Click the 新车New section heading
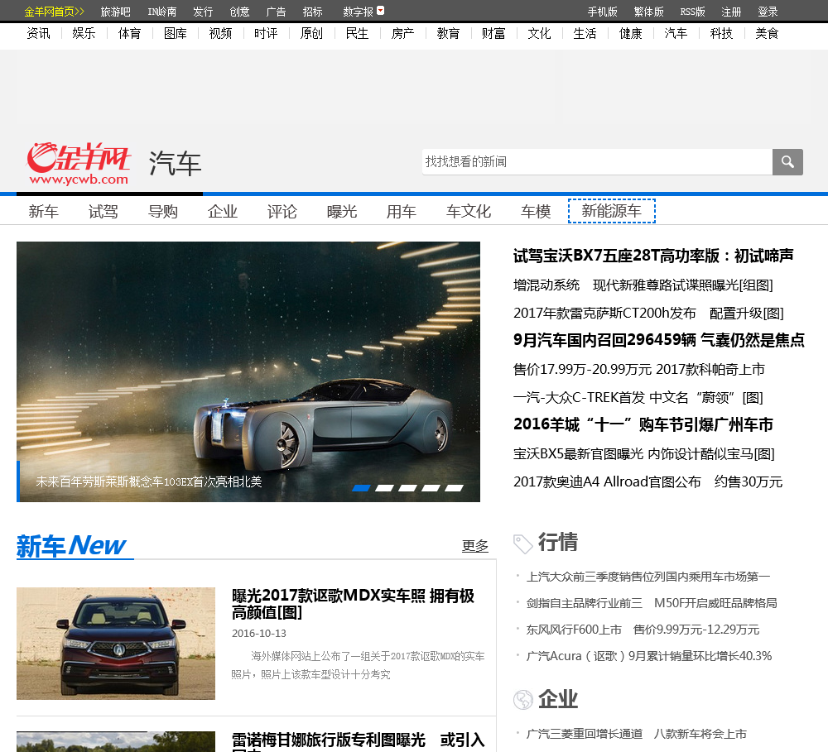828x752 pixels. click(72, 546)
